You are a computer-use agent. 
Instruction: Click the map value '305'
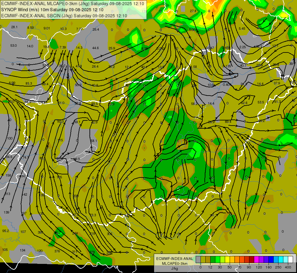(x=110, y=234)
